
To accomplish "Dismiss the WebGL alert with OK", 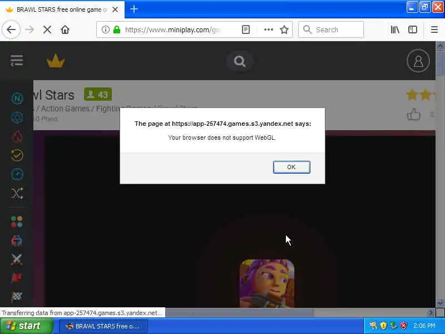I will (291, 167).
